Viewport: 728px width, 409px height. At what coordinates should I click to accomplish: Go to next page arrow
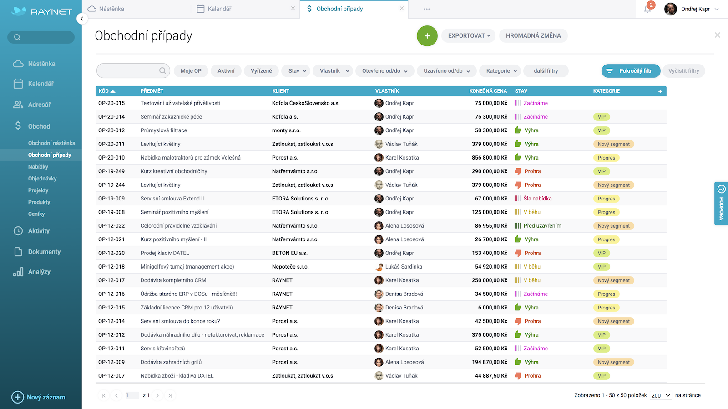coord(157,395)
